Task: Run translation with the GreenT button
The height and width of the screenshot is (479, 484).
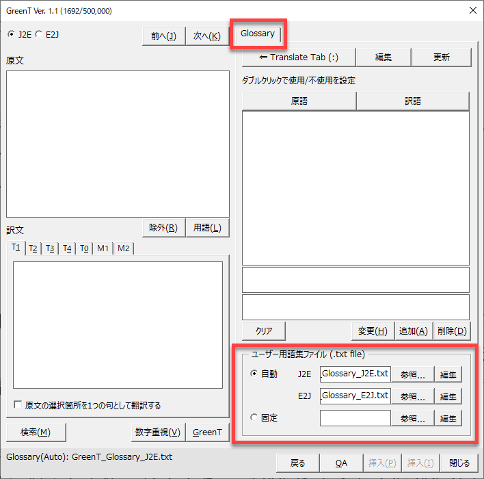Action: 207,432
